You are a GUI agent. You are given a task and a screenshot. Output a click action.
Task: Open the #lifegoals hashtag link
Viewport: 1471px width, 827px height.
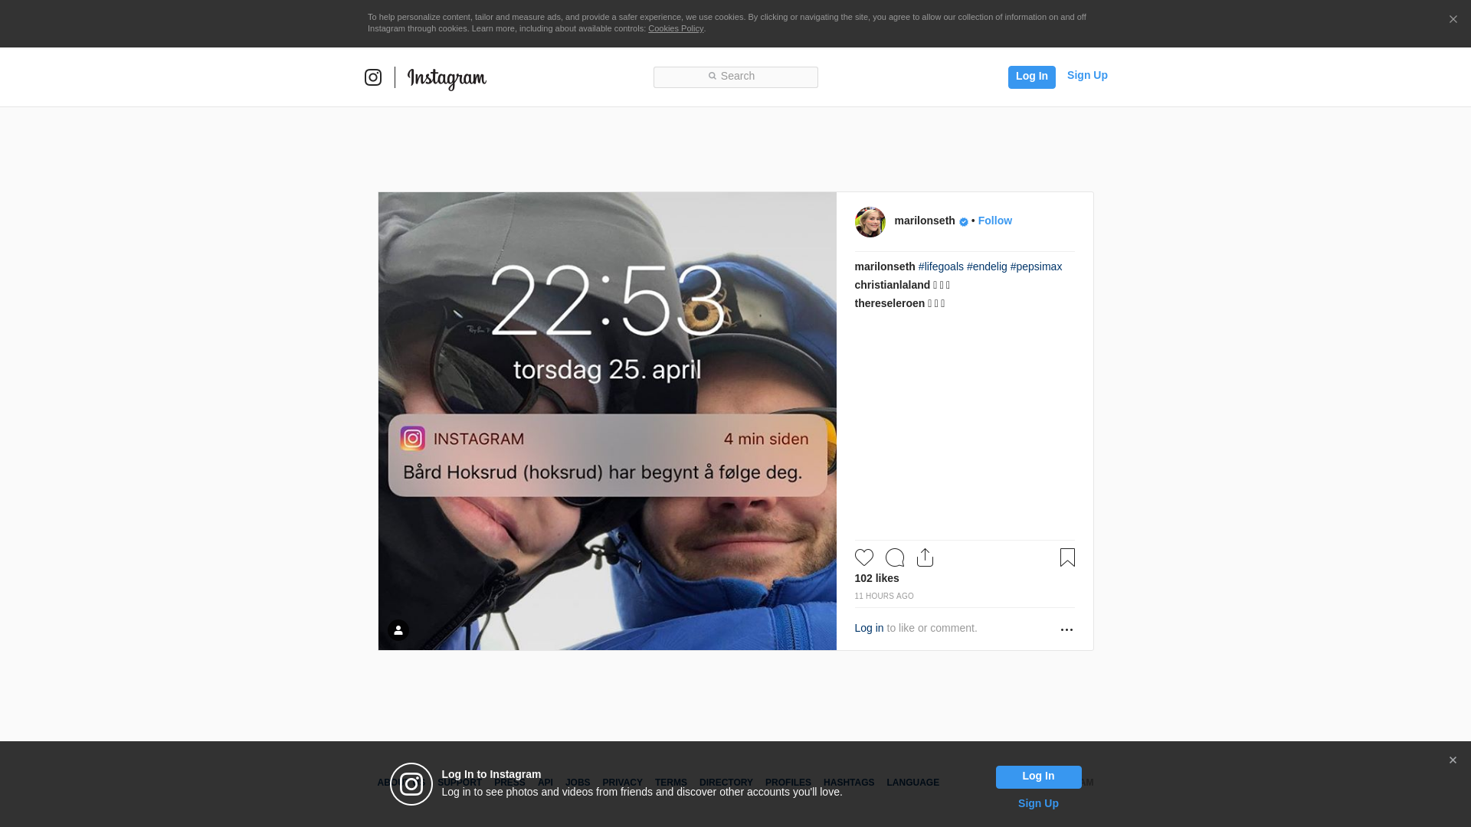pos(941,266)
